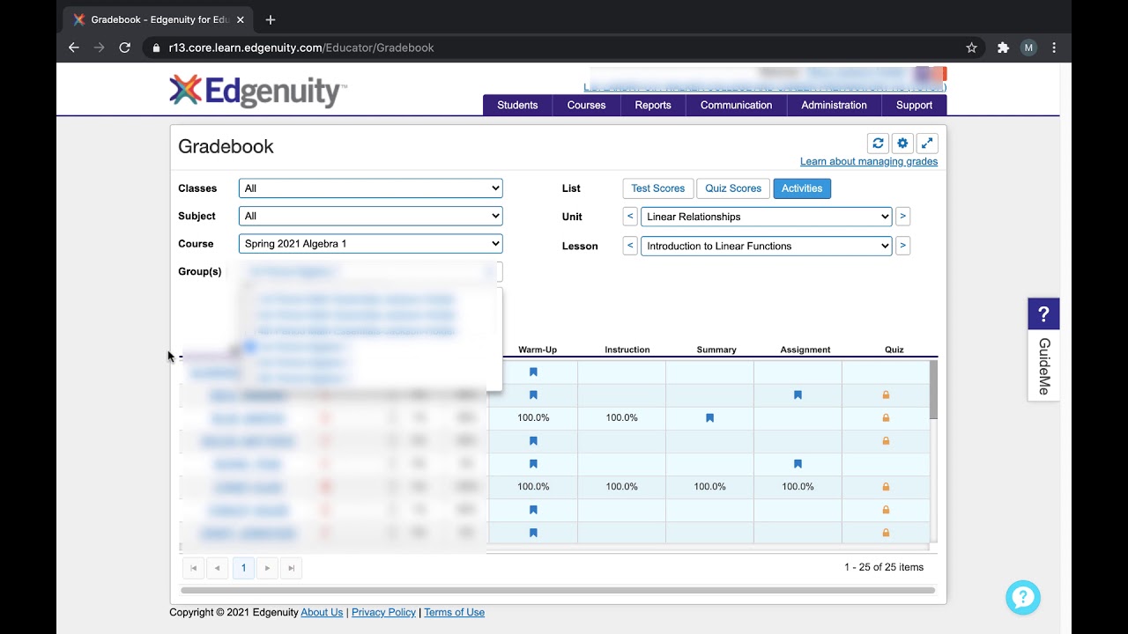Click the Warm-Up column header
1128x634 pixels.
click(538, 350)
